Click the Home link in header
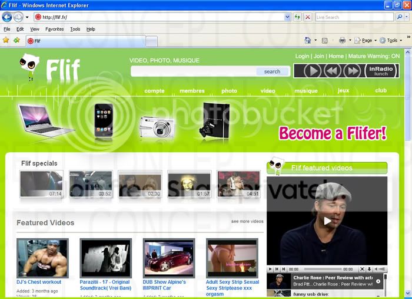The image size is (412, 299). tap(336, 56)
